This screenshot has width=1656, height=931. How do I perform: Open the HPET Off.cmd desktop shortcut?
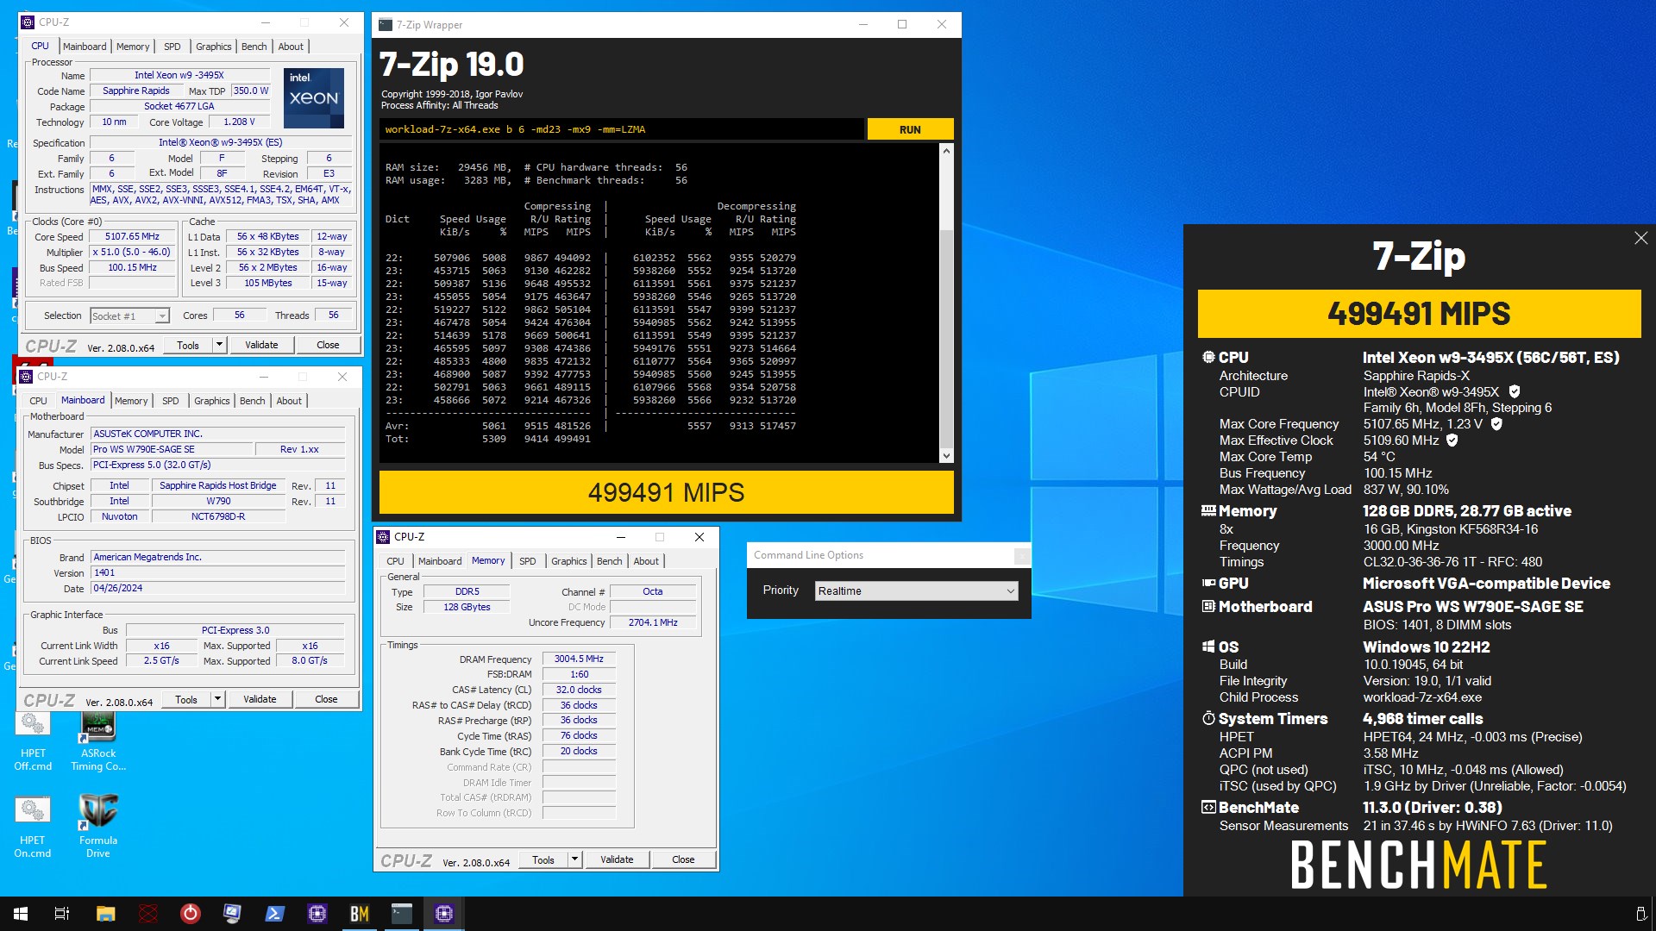tap(33, 741)
